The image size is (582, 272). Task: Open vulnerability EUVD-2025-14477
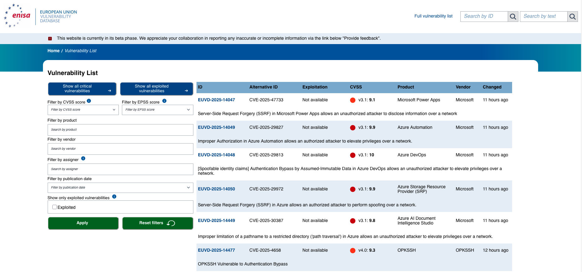click(x=216, y=250)
